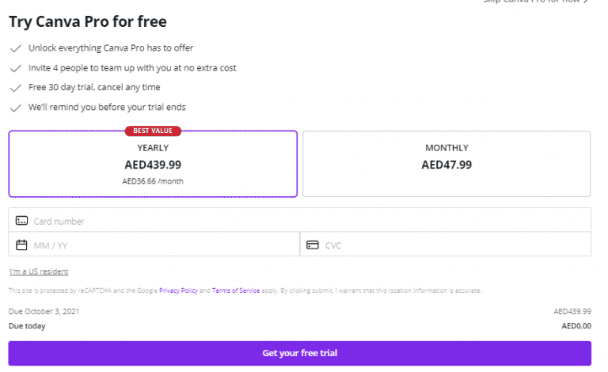Click the AED36.66 /month price text
The image size is (608, 372).
click(153, 181)
